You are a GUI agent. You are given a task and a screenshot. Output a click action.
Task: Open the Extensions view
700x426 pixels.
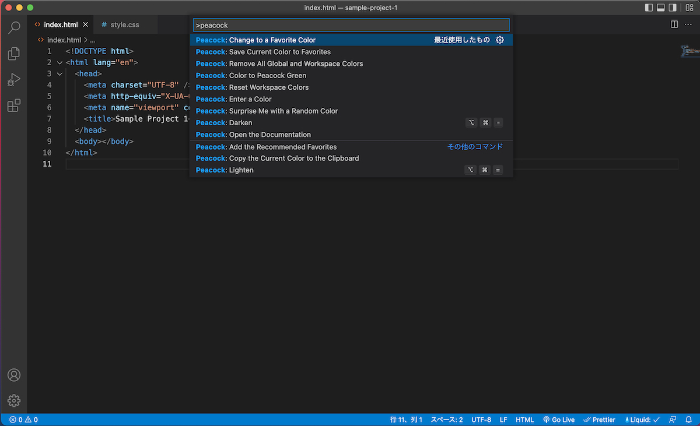pos(14,105)
